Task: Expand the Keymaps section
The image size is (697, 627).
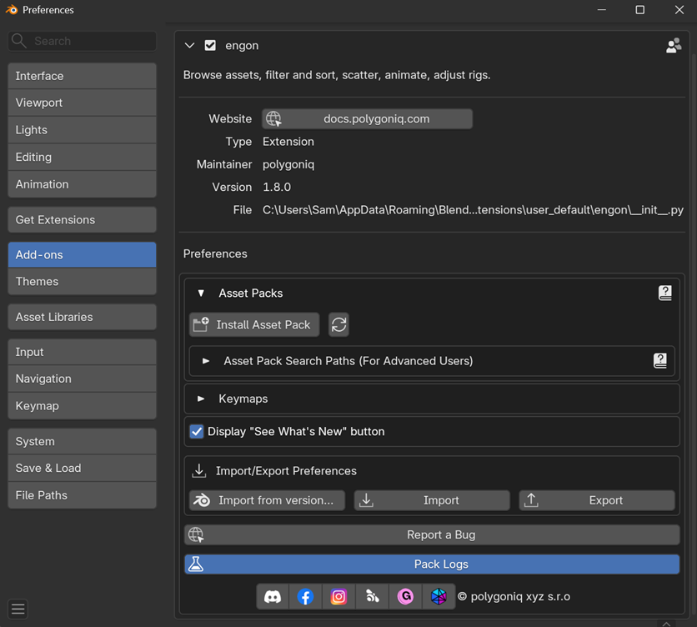Action: [x=201, y=399]
